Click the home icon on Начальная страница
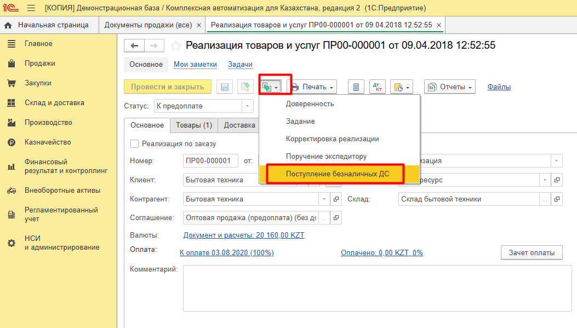Viewport: 577px width, 328px height. pyautogui.click(x=8, y=25)
